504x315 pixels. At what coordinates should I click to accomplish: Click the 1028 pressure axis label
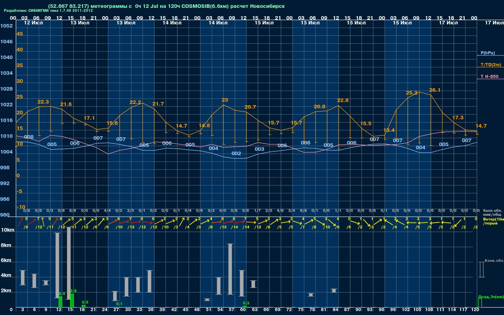pyautogui.click(x=6, y=89)
